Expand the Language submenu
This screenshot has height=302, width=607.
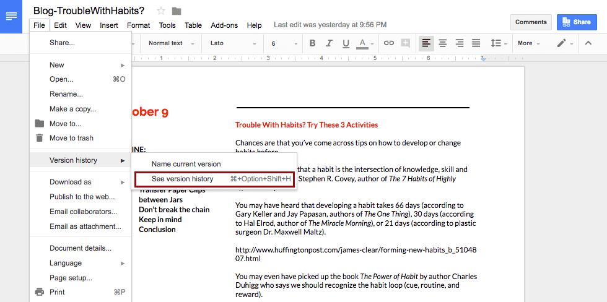pyautogui.click(x=81, y=263)
